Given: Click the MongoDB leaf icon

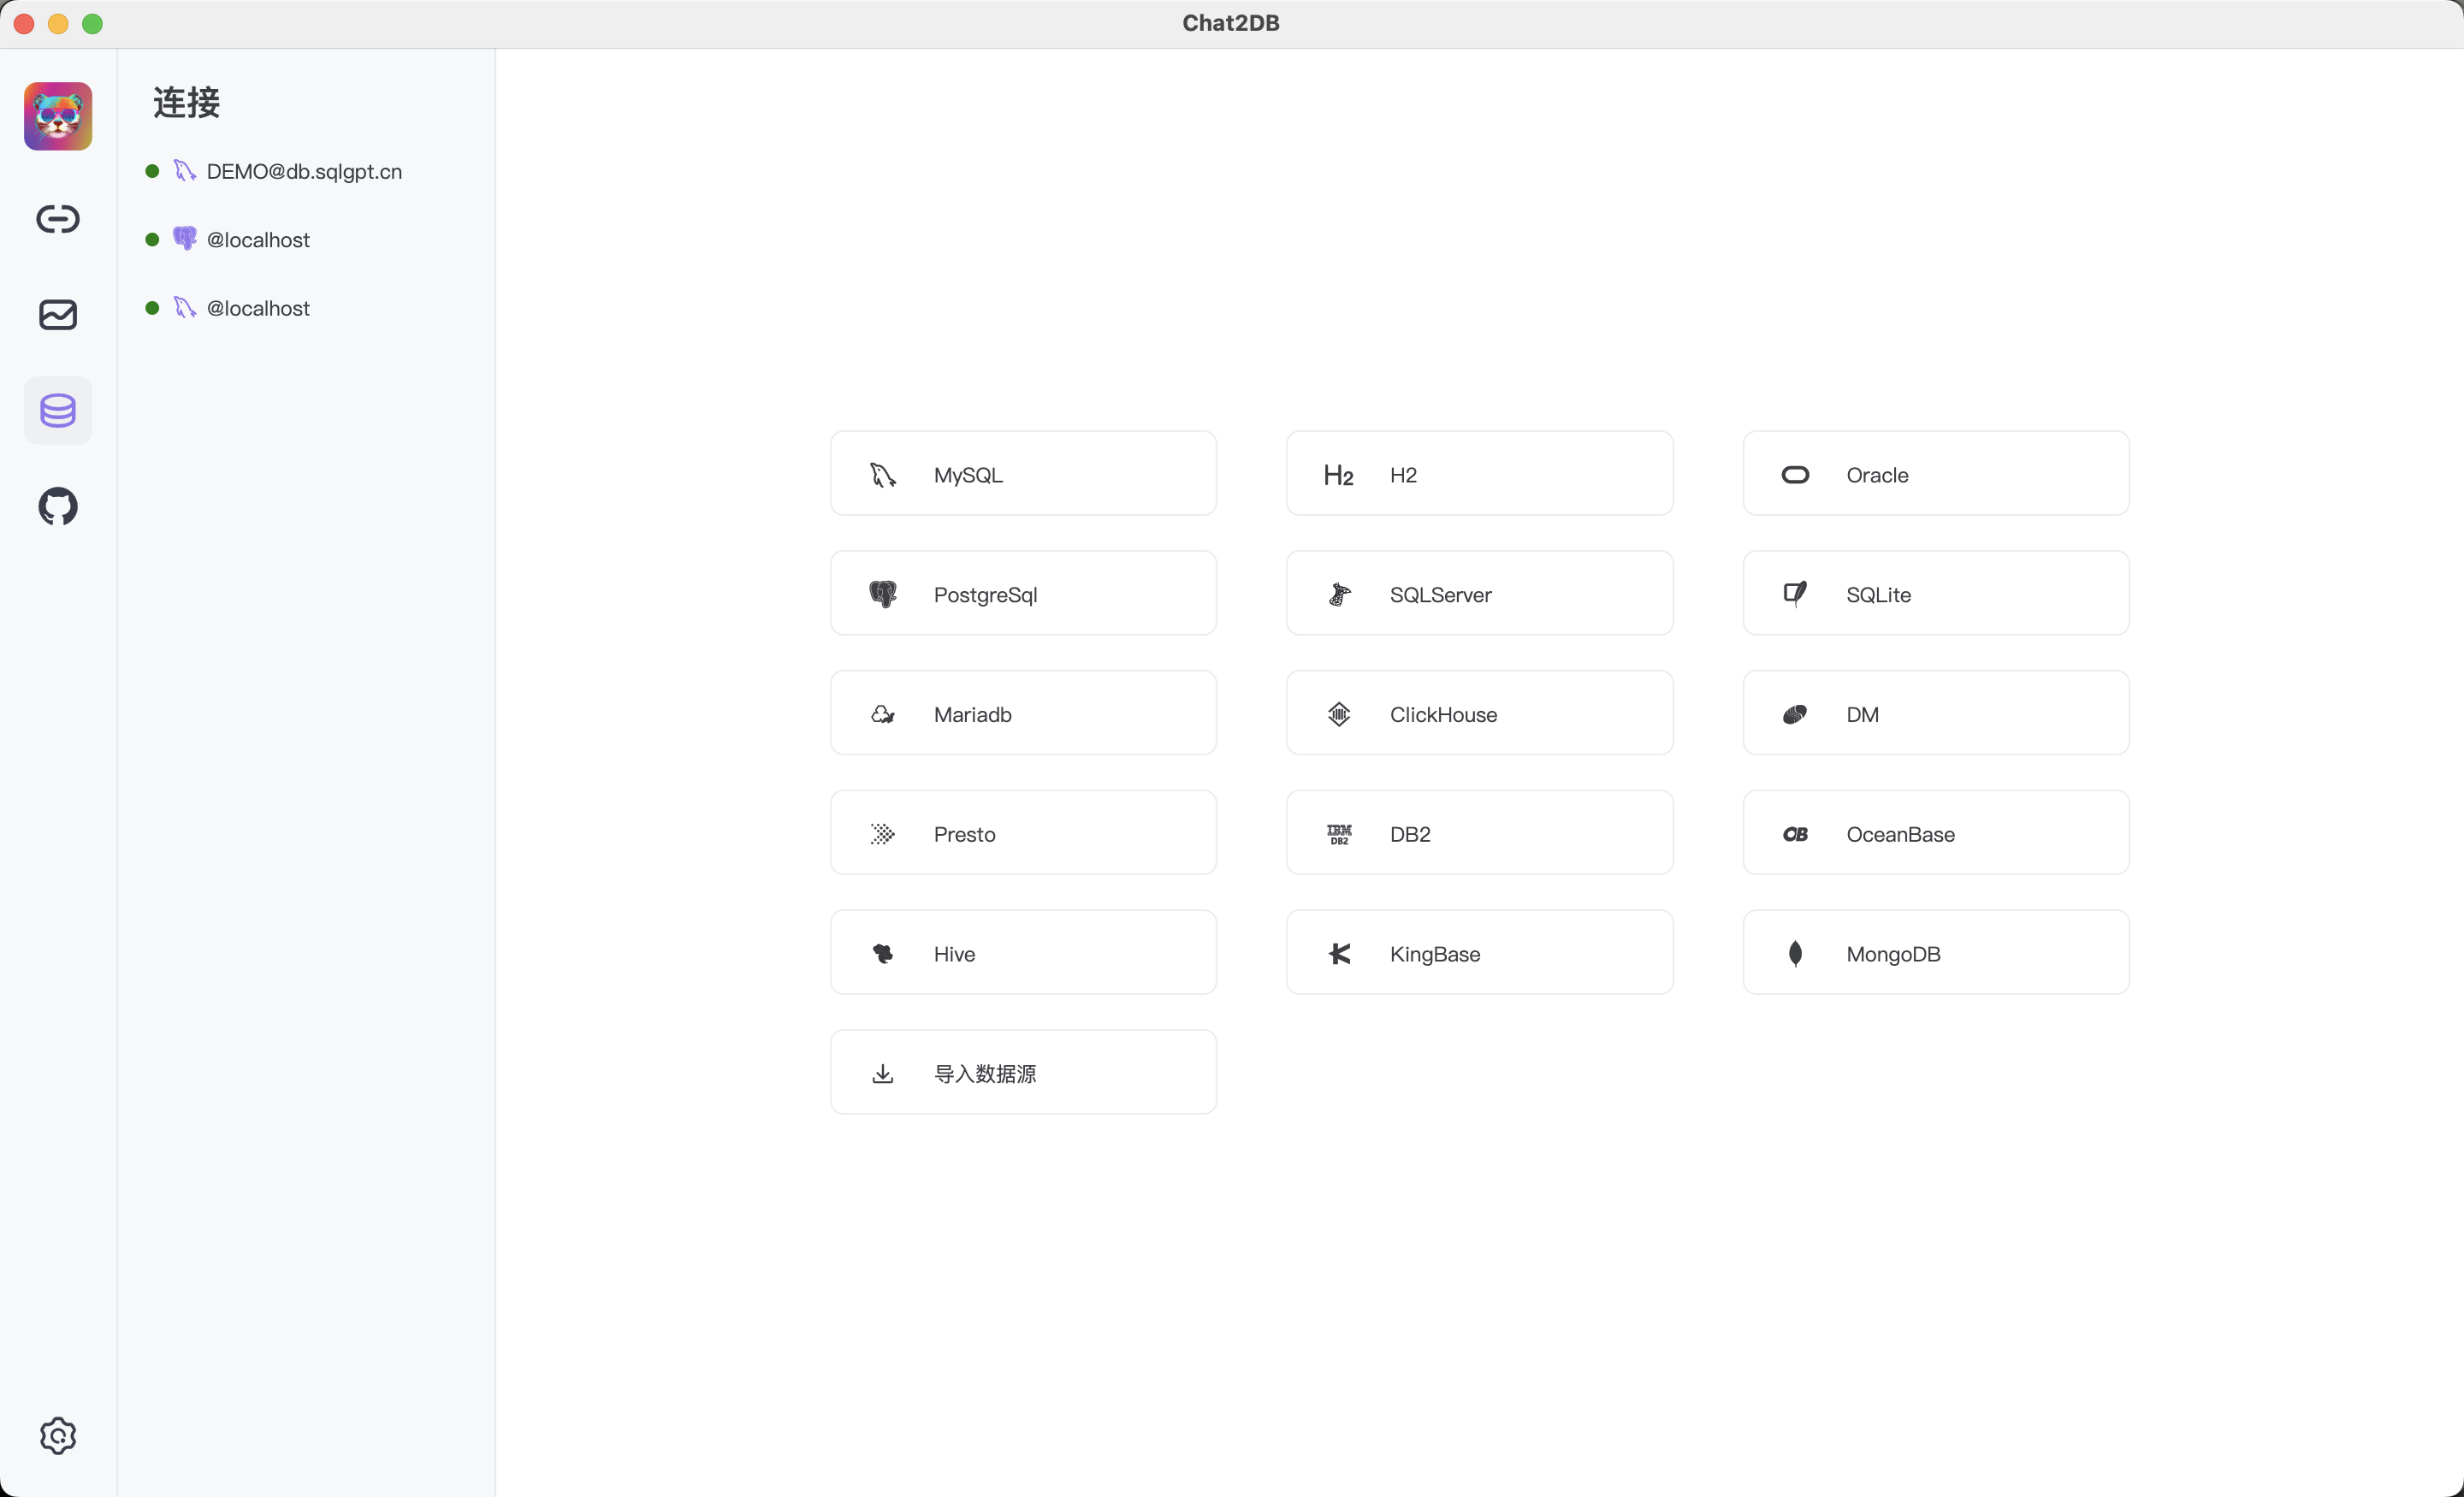Looking at the screenshot, I should pyautogui.click(x=1795, y=953).
